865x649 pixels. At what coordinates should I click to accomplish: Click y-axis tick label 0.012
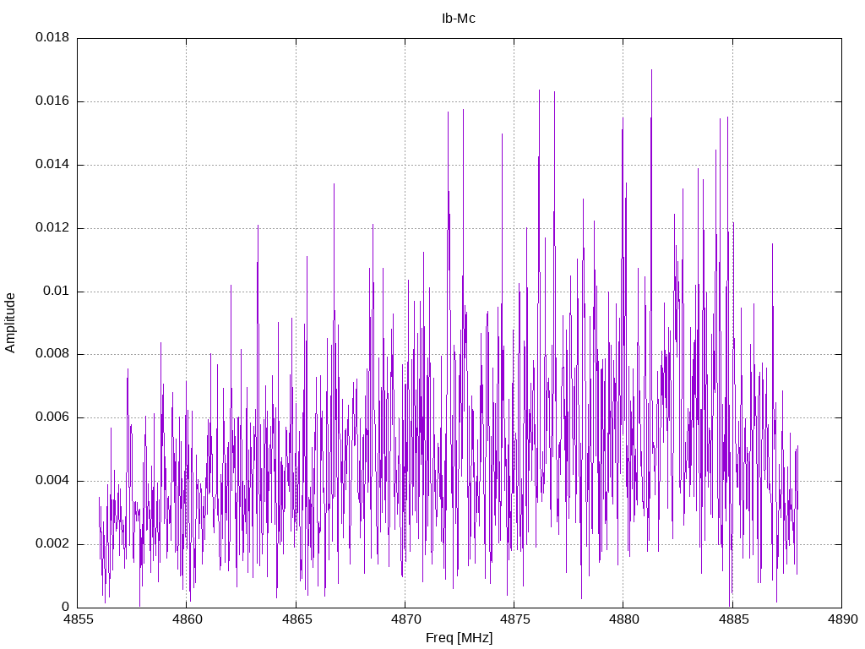(x=52, y=227)
